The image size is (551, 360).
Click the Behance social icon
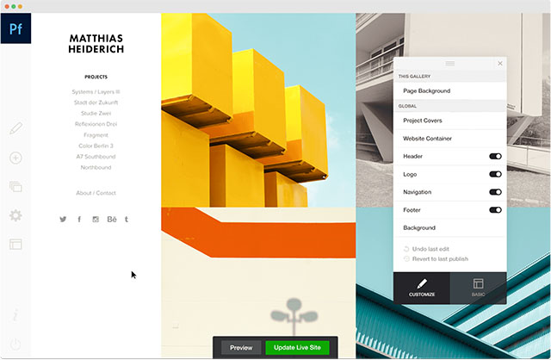coord(112,220)
